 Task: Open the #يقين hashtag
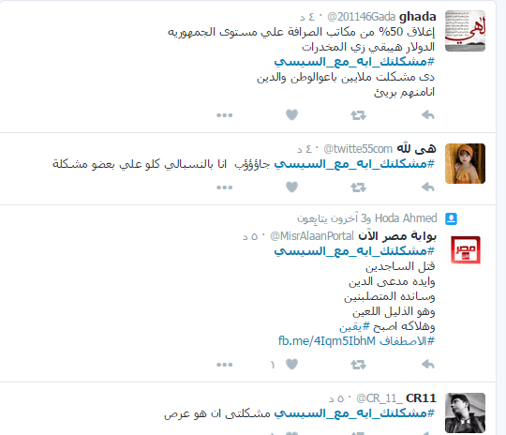pyautogui.click(x=354, y=326)
